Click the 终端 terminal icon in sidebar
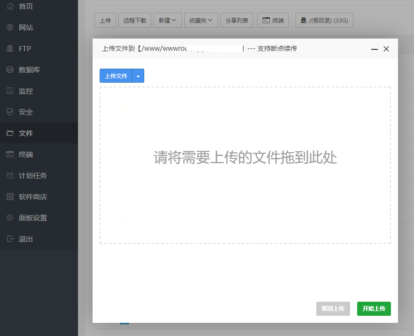 pos(10,154)
